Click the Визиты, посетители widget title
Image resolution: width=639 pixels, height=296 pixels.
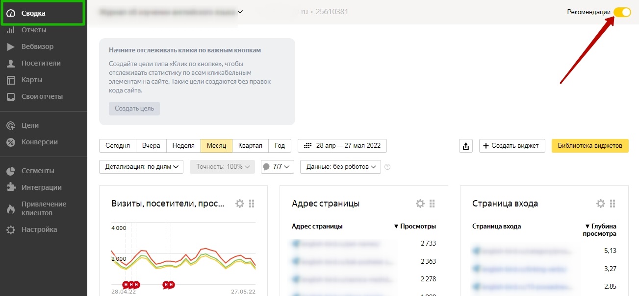click(x=168, y=204)
